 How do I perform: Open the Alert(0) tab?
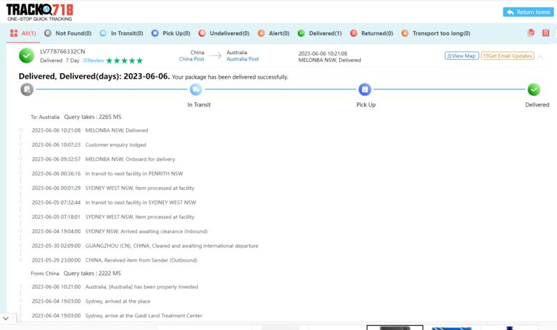274,33
